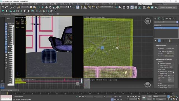
Task: Click the Render Production teapot icon
Action: coord(156,7)
